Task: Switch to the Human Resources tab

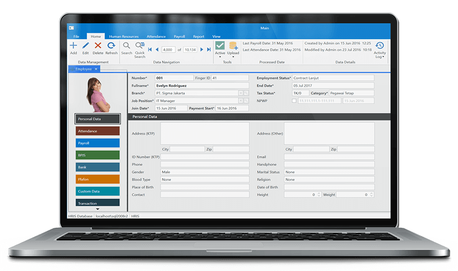Action: tap(125, 37)
